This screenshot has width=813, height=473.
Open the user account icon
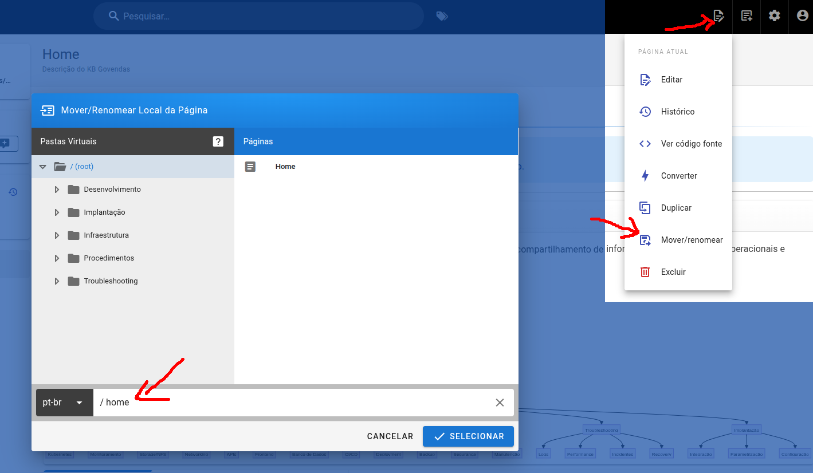point(802,16)
